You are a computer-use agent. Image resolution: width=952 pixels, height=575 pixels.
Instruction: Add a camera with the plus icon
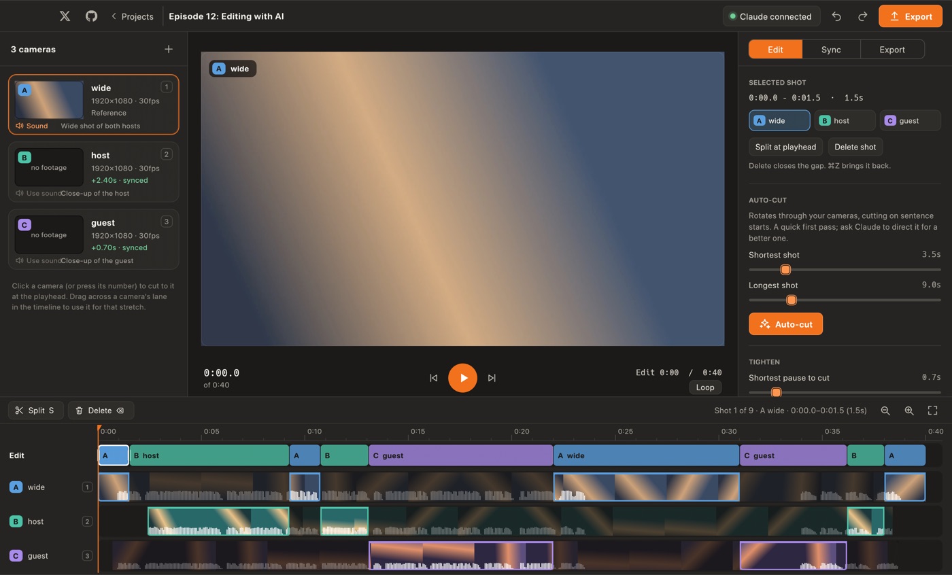click(169, 49)
